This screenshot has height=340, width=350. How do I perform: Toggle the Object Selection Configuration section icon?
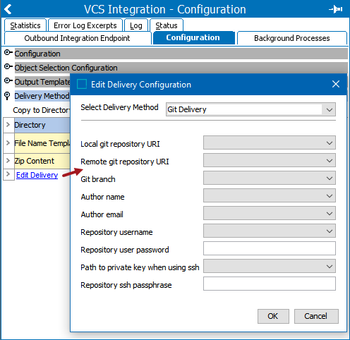[x=8, y=67]
